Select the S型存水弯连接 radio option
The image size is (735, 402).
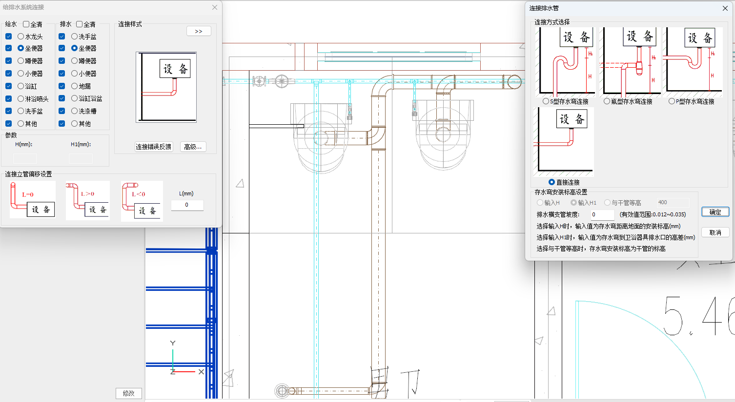tap(546, 101)
